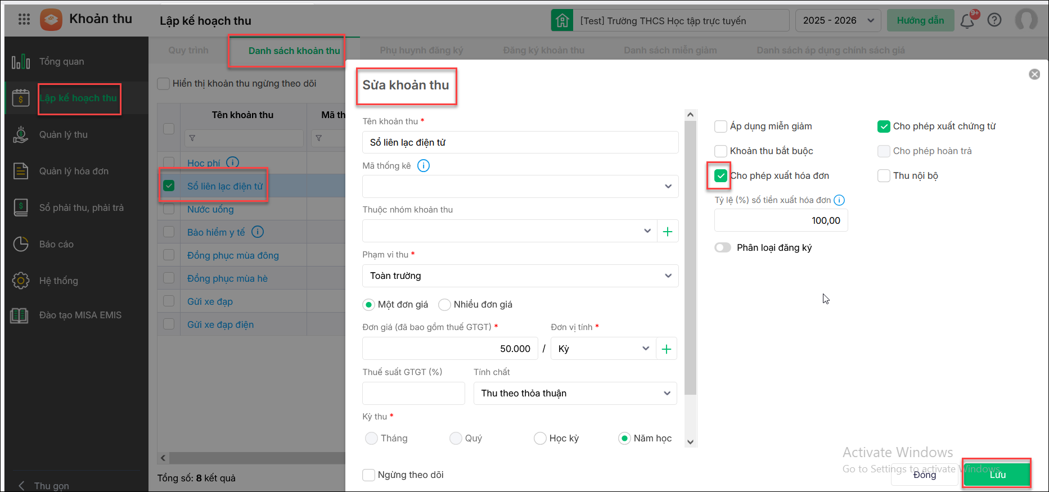Select the Nhiều đơn giá radio option

pyautogui.click(x=445, y=305)
